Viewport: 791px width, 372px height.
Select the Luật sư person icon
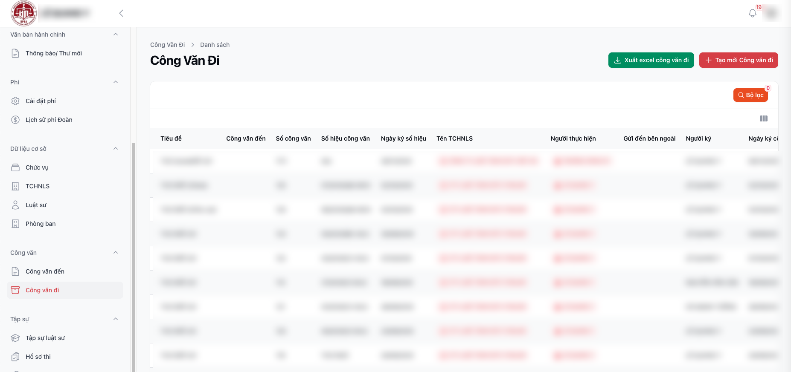(x=15, y=205)
